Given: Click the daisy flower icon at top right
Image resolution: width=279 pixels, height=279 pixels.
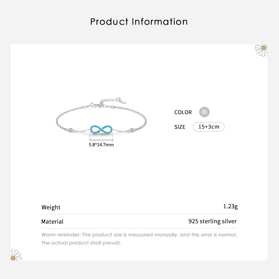Looking at the screenshot, I should click(262, 50).
